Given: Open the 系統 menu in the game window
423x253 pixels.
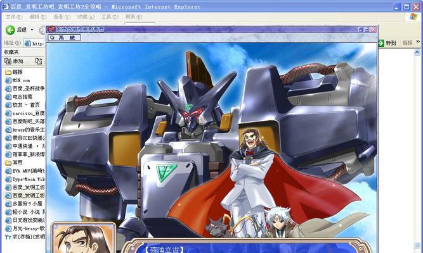Looking at the screenshot, I should [65, 38].
